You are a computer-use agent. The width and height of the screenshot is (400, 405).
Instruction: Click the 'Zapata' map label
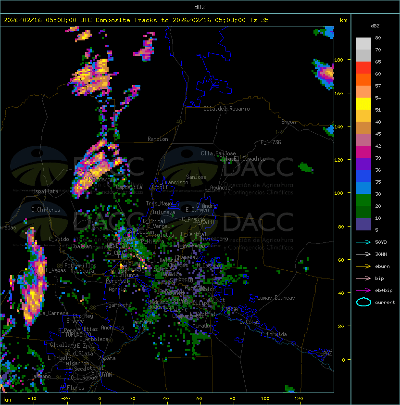[x=107, y=358]
